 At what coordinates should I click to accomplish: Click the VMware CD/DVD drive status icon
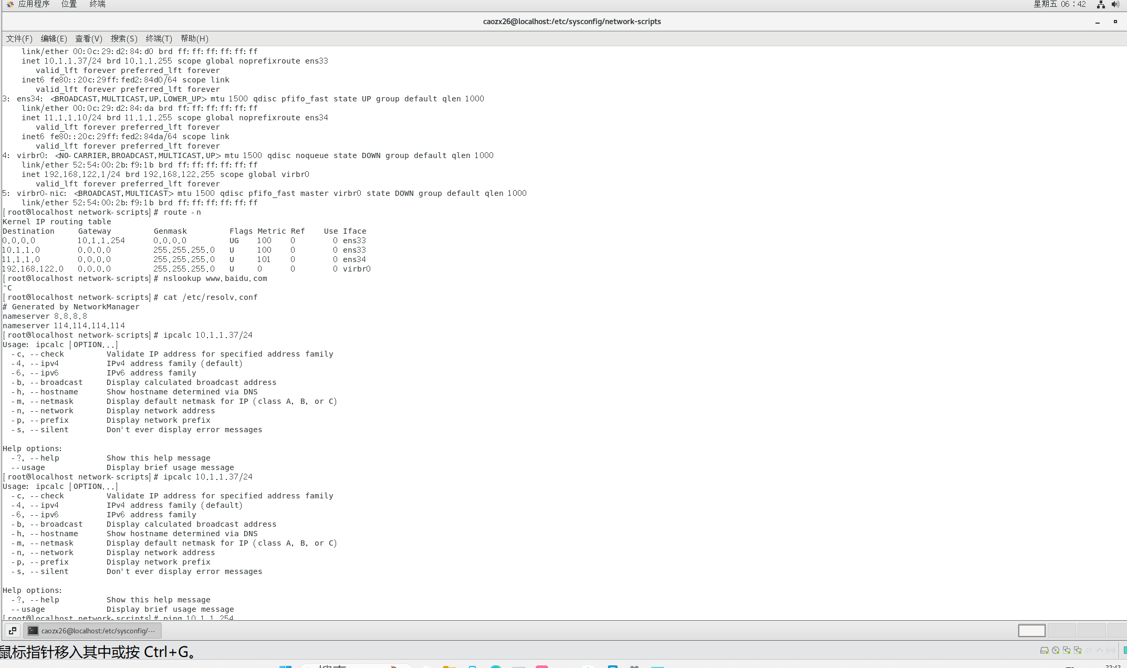[1056, 650]
